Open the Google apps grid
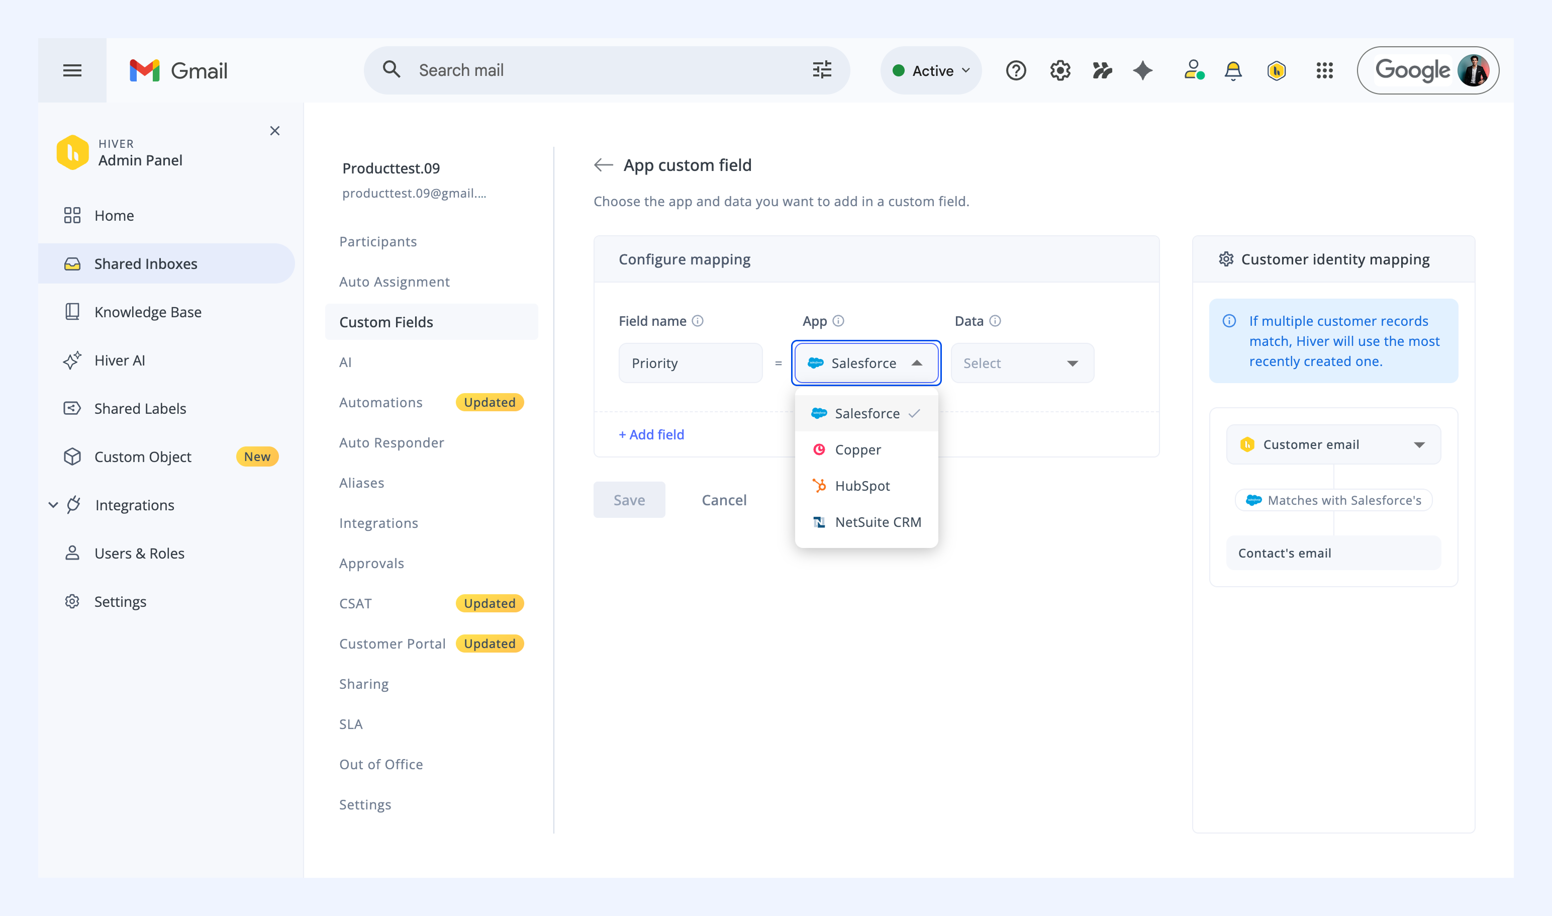 click(1324, 70)
